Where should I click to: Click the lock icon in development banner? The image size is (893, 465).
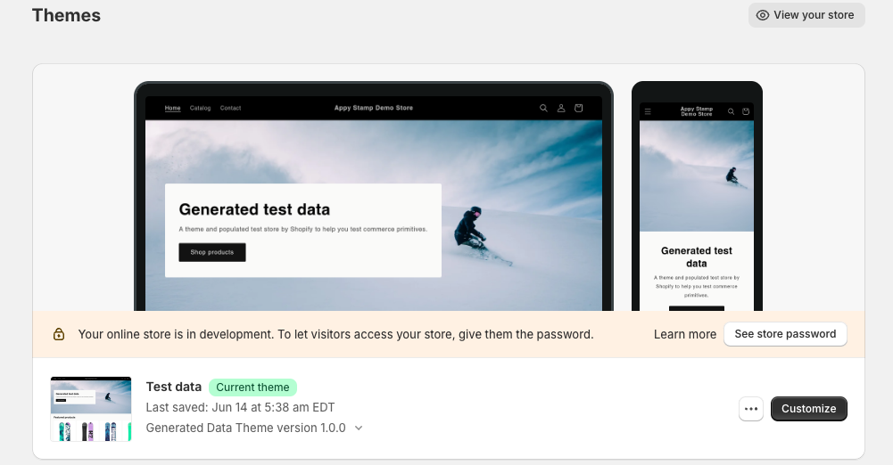click(59, 334)
